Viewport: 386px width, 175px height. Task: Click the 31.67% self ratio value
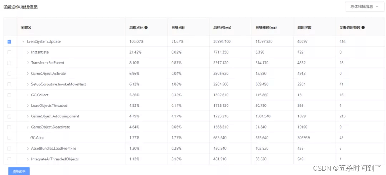click(x=177, y=41)
